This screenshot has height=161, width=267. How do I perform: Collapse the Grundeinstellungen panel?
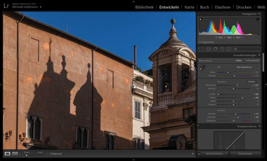259,55
